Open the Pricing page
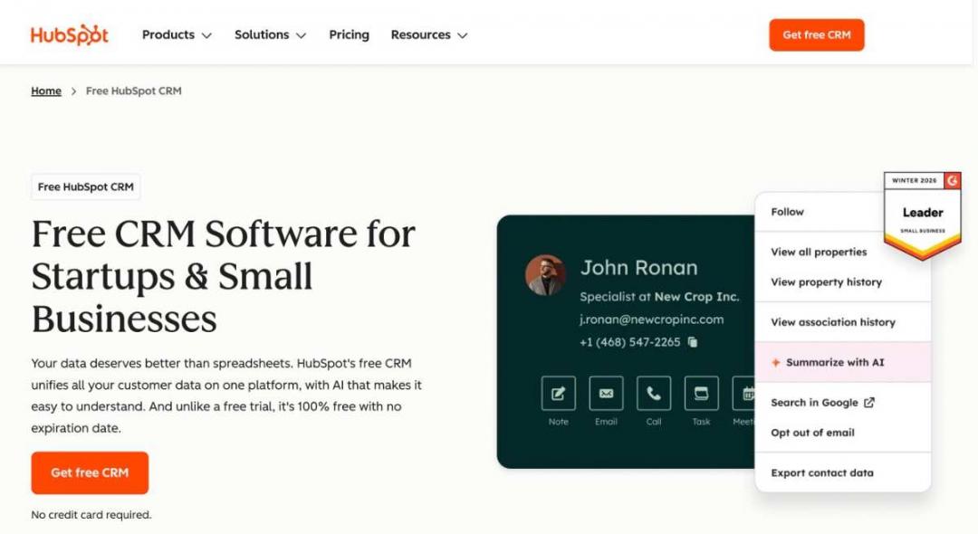 coord(350,35)
